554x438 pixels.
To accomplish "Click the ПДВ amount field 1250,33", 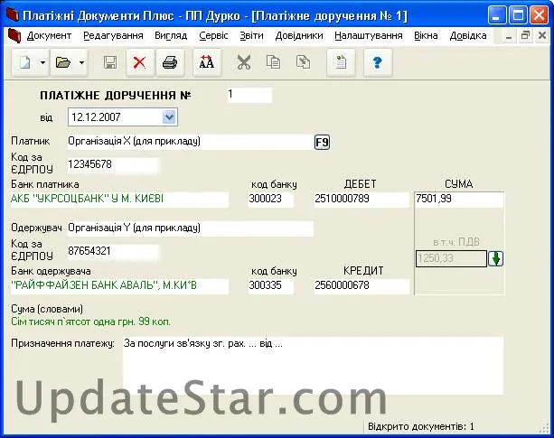I will [x=451, y=258].
